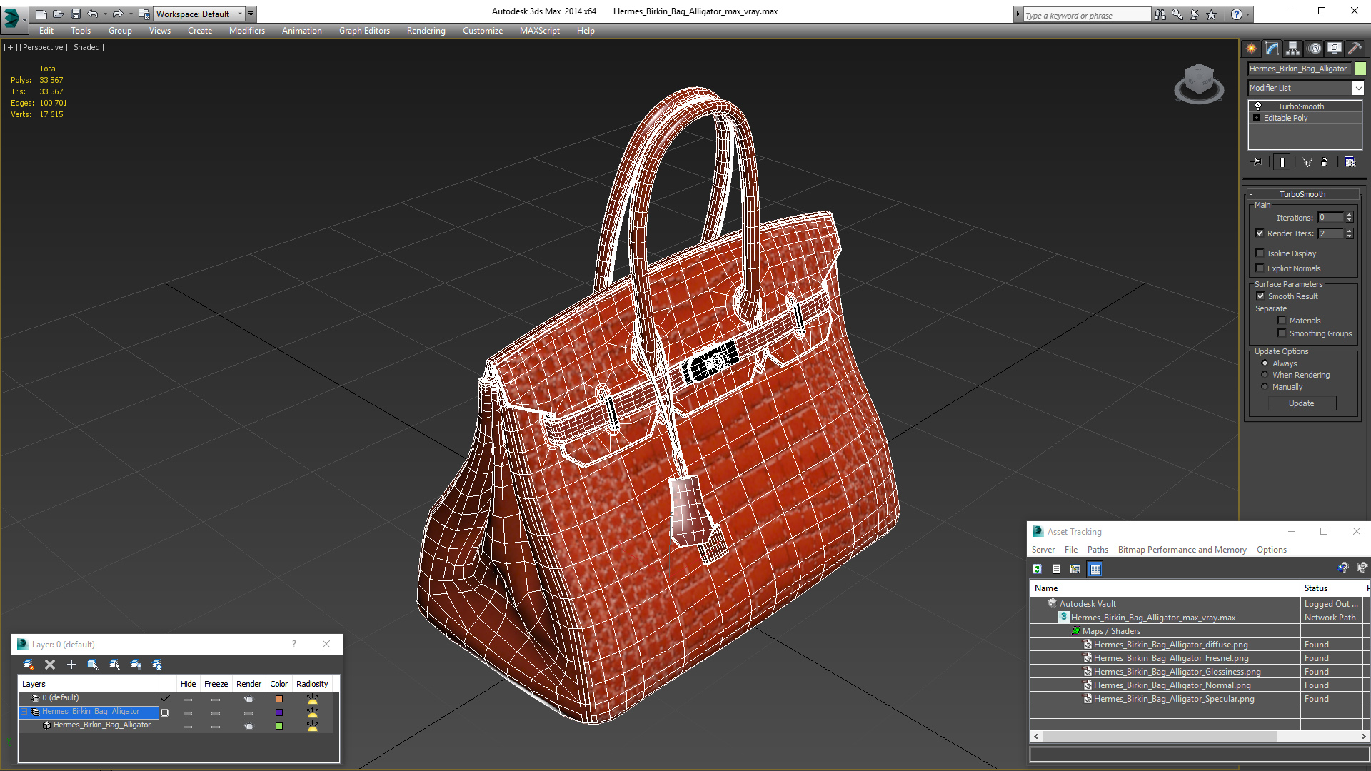
Task: Click the viewport [+] menu label
Action: click(x=10, y=47)
